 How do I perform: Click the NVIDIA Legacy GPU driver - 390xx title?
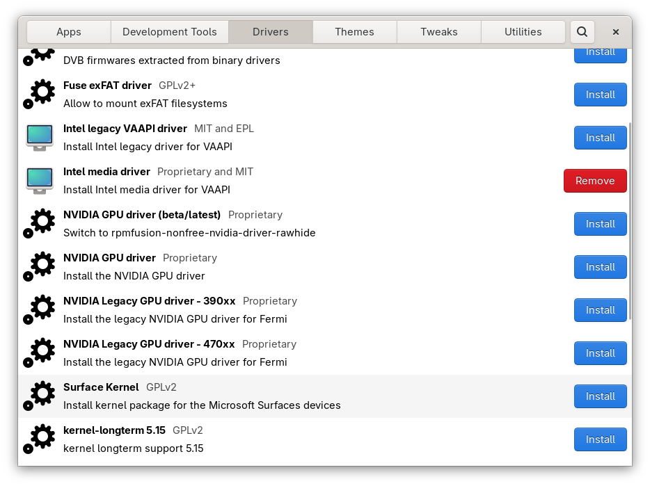[x=149, y=301]
